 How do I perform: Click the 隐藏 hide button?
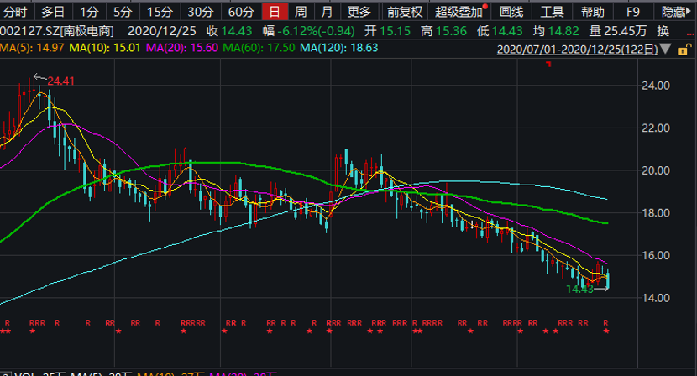tap(674, 12)
